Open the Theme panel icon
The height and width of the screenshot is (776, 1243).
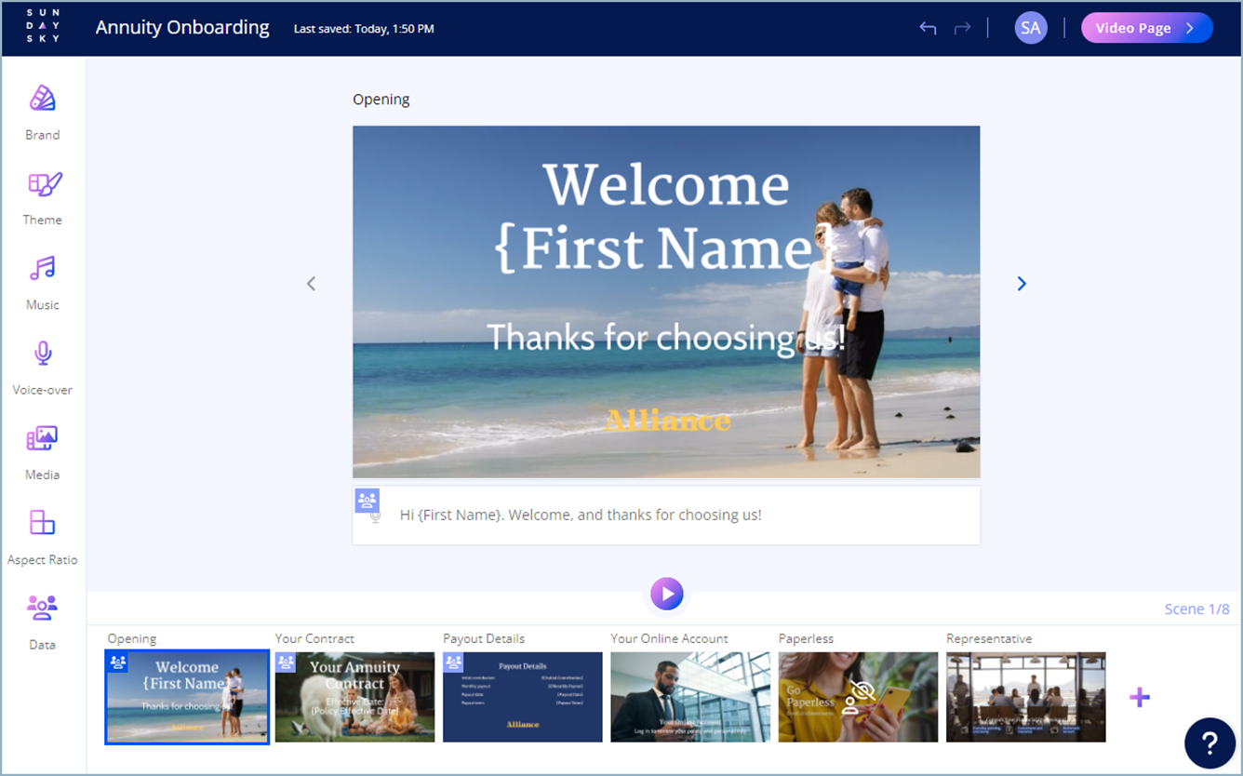(44, 183)
